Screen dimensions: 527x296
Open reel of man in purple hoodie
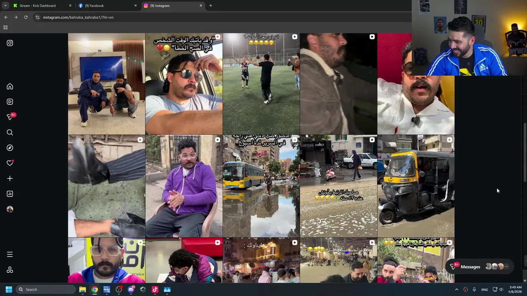click(184, 186)
